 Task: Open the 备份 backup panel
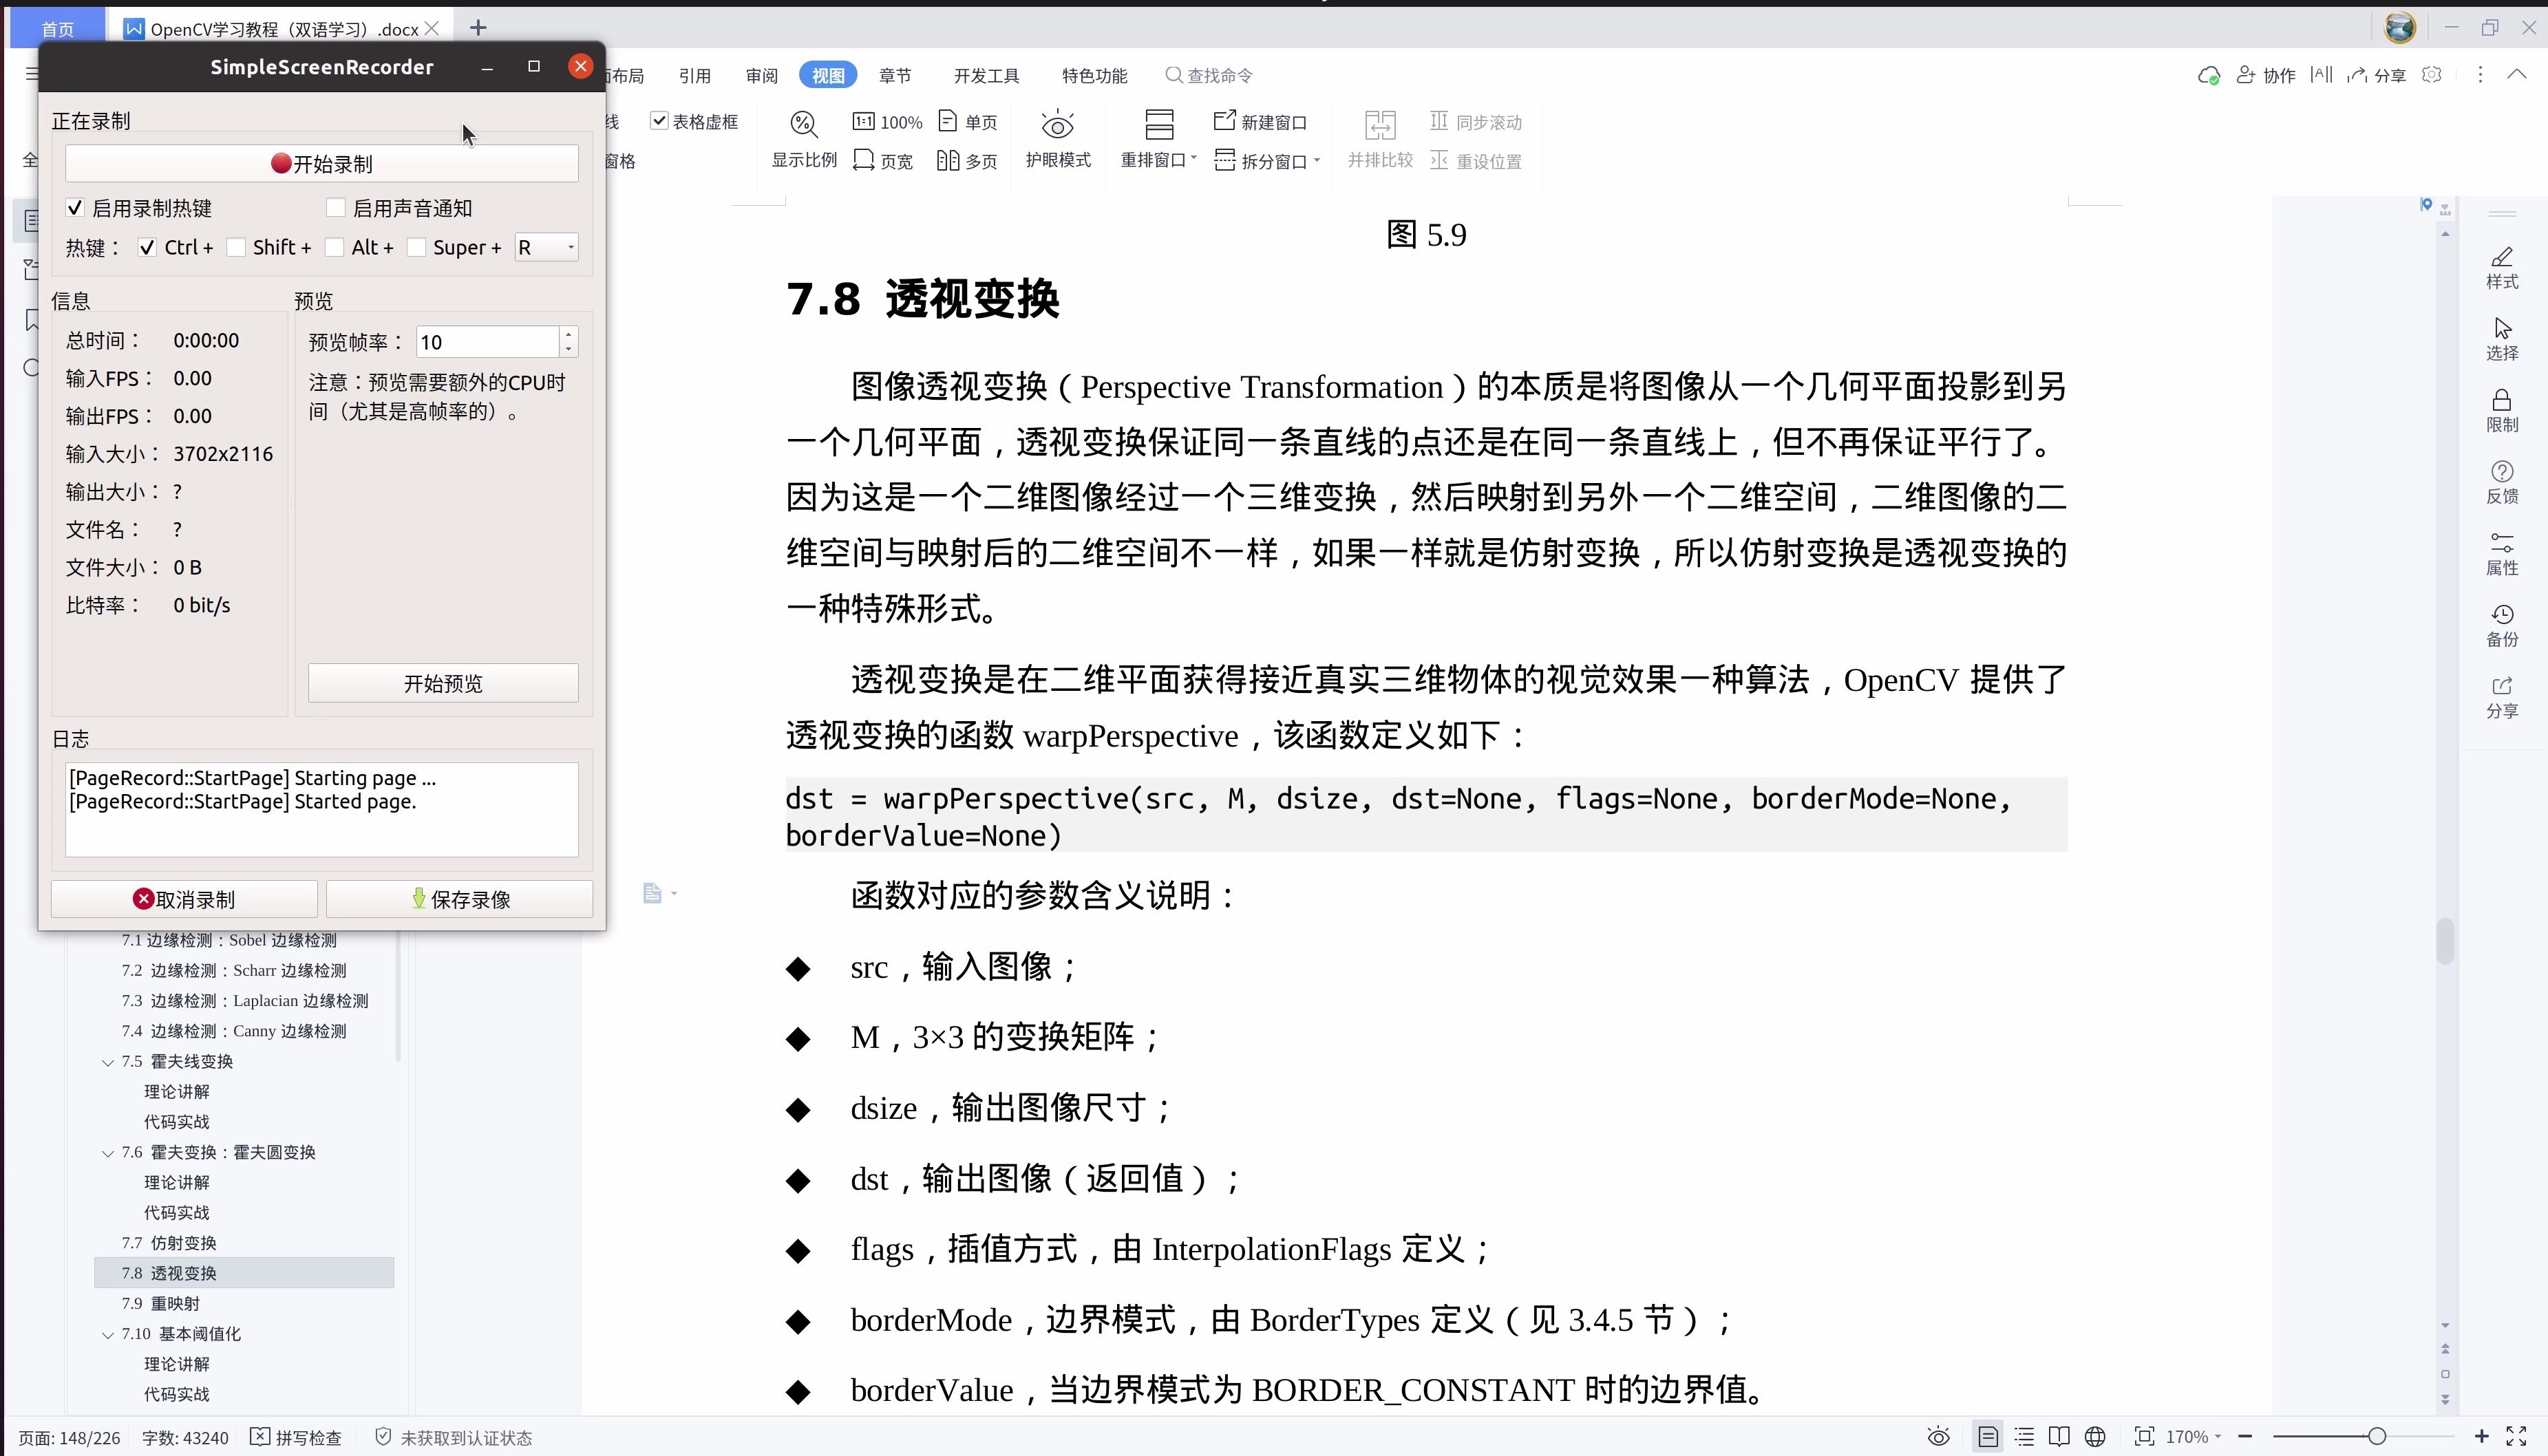[x=2503, y=625]
